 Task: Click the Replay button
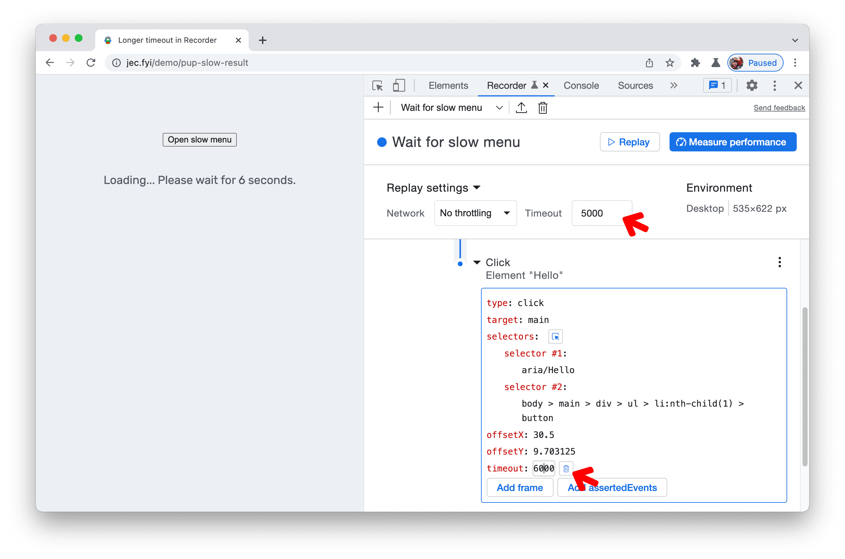(629, 142)
